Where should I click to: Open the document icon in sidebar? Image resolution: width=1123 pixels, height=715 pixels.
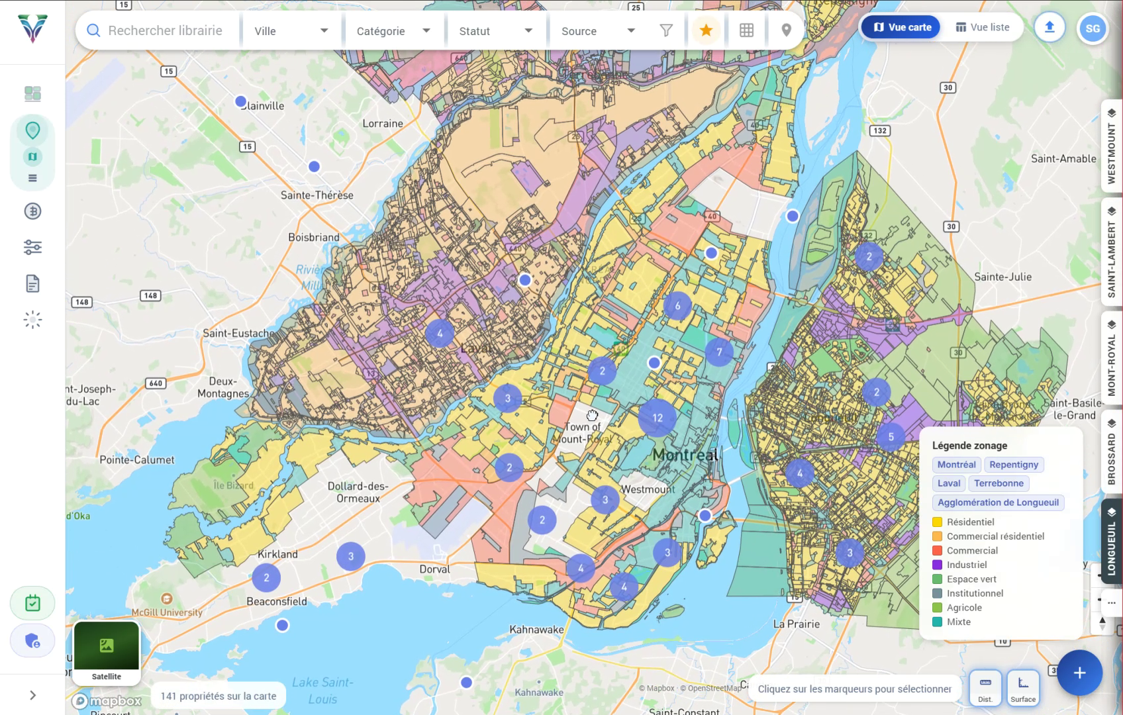32,284
